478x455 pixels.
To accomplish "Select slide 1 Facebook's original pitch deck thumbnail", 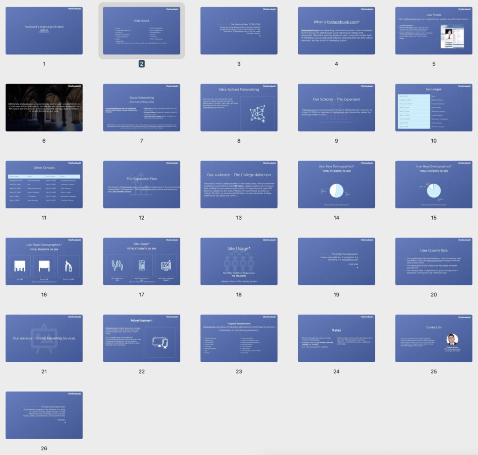I will (44, 31).
